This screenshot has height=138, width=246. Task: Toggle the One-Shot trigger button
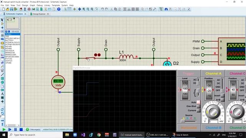pyautogui.click(x=198, y=106)
